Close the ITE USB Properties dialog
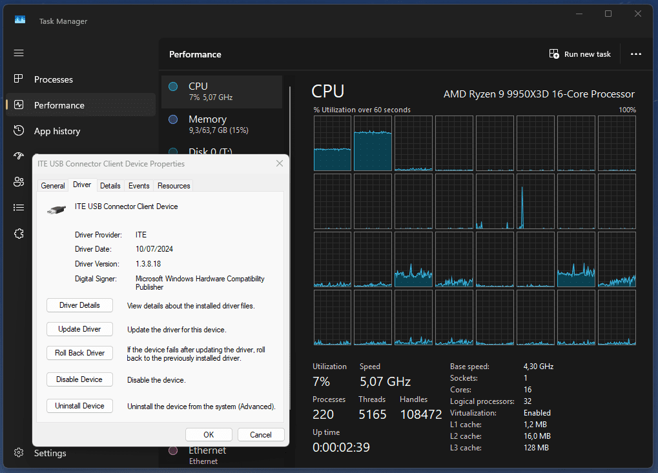The image size is (658, 473). coord(280,163)
